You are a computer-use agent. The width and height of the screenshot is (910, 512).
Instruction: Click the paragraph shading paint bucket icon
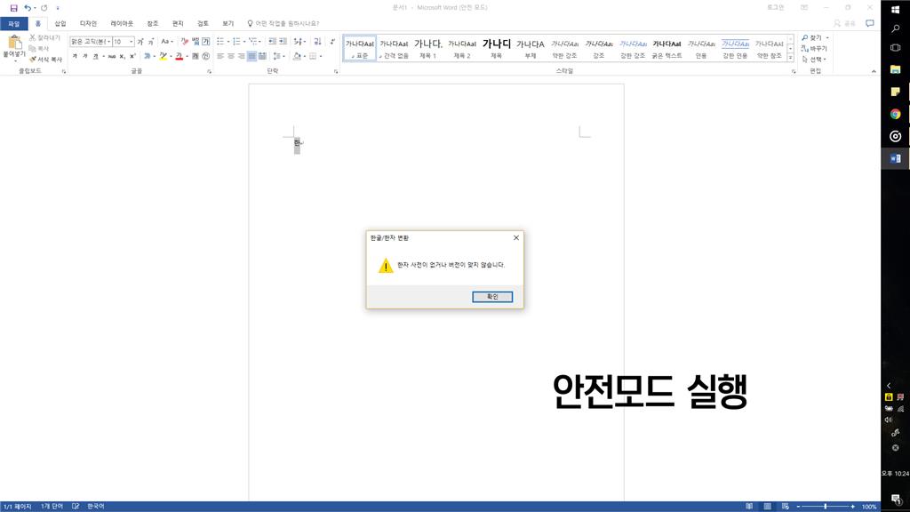pyautogui.click(x=297, y=56)
